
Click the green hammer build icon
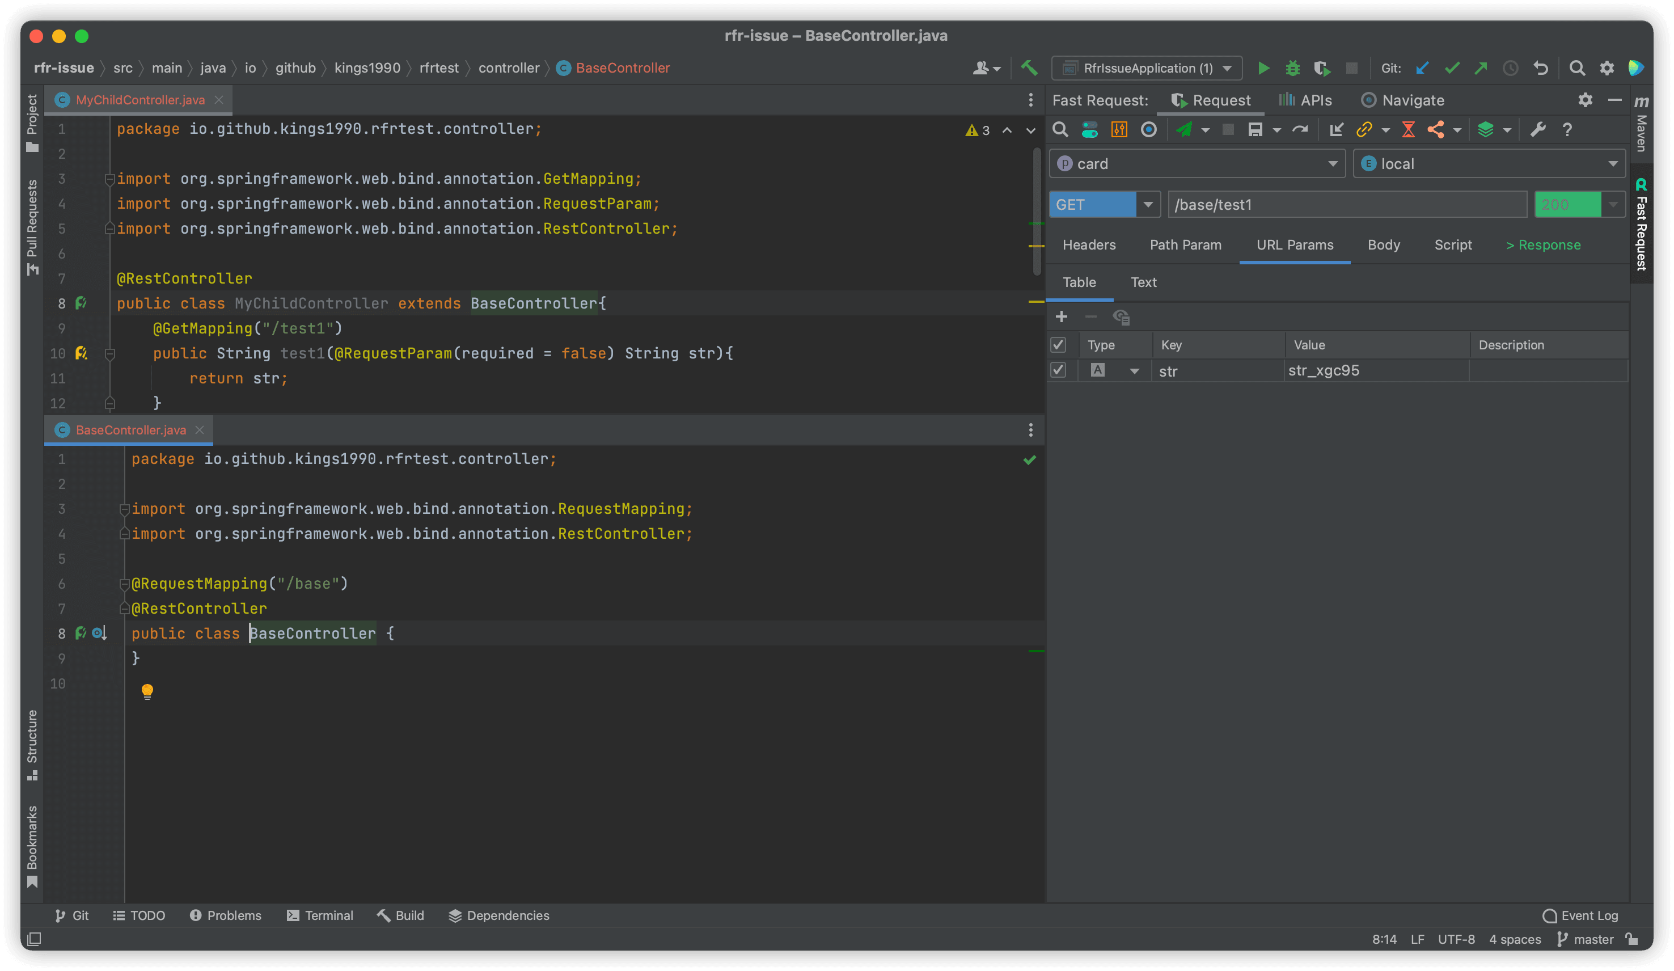click(x=1029, y=68)
